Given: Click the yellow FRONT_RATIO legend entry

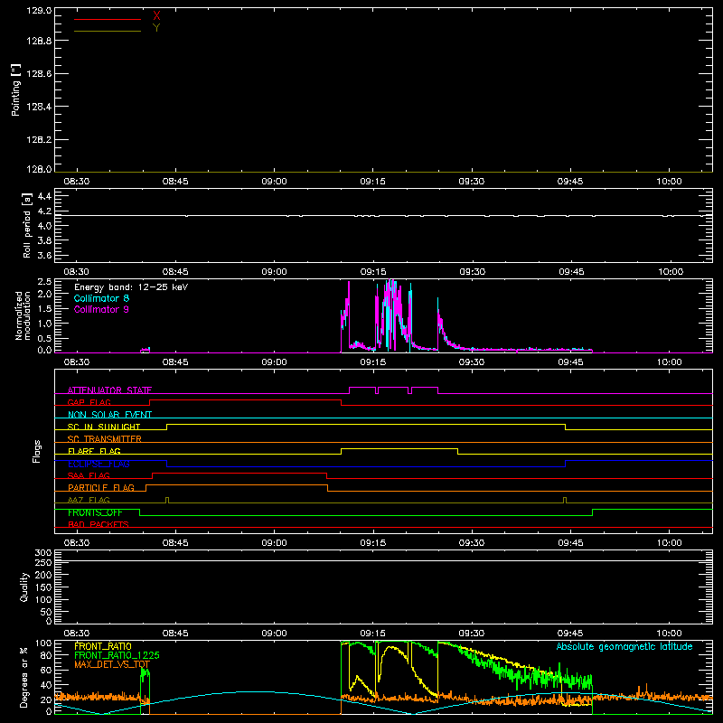Looking at the screenshot, I should [103, 646].
